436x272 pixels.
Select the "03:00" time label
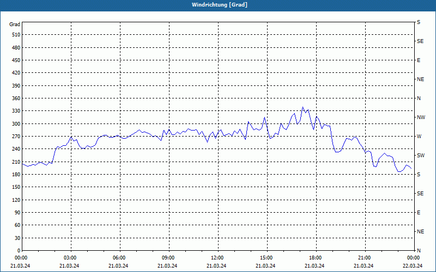71,258
